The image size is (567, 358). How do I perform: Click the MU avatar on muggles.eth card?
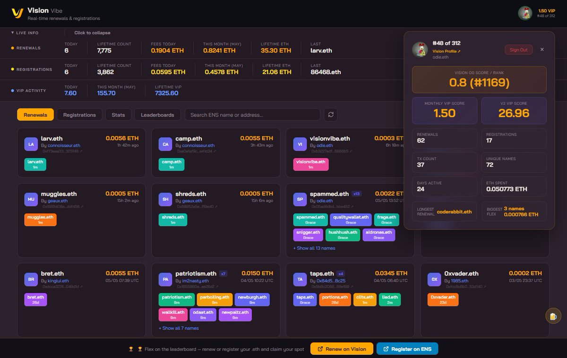pos(31,199)
